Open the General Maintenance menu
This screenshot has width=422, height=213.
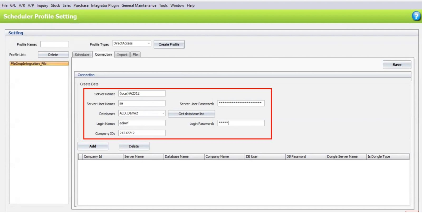[x=139, y=6]
